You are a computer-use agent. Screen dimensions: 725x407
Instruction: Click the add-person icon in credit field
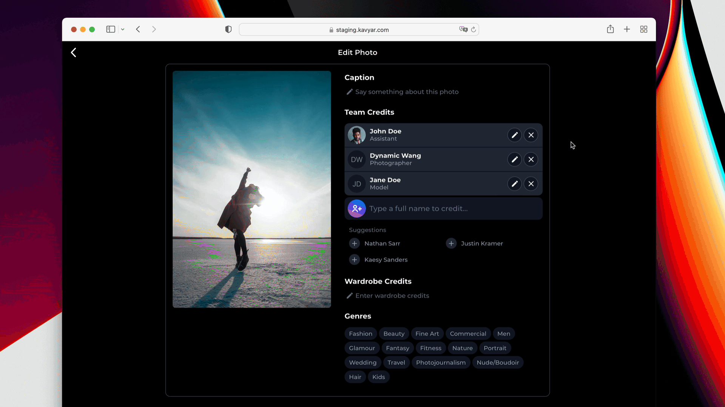(x=357, y=208)
